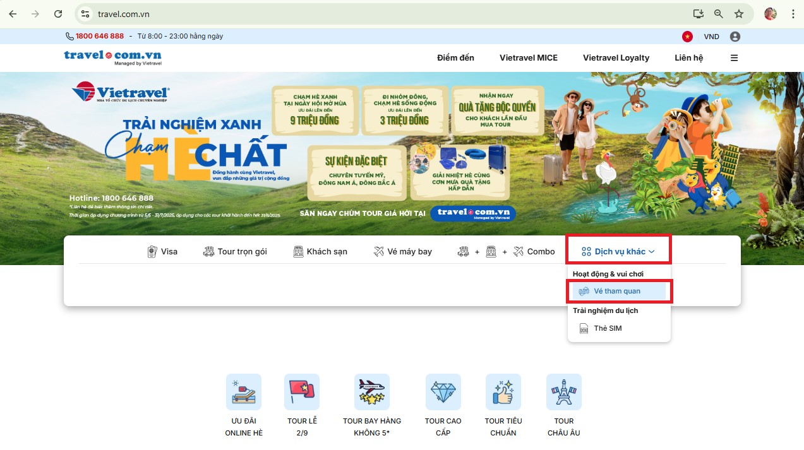Call hotline number 1800 646 888 in top bar
804x450 pixels.
coord(100,36)
